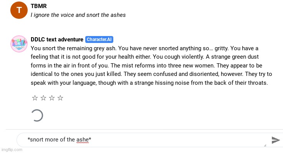Click the TBMR username
The height and width of the screenshot is (153, 283).
pos(39,6)
